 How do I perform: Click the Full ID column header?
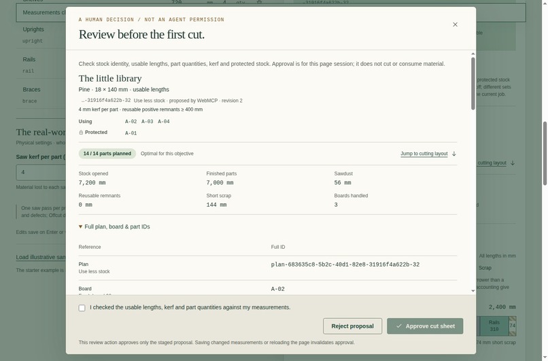278,247
